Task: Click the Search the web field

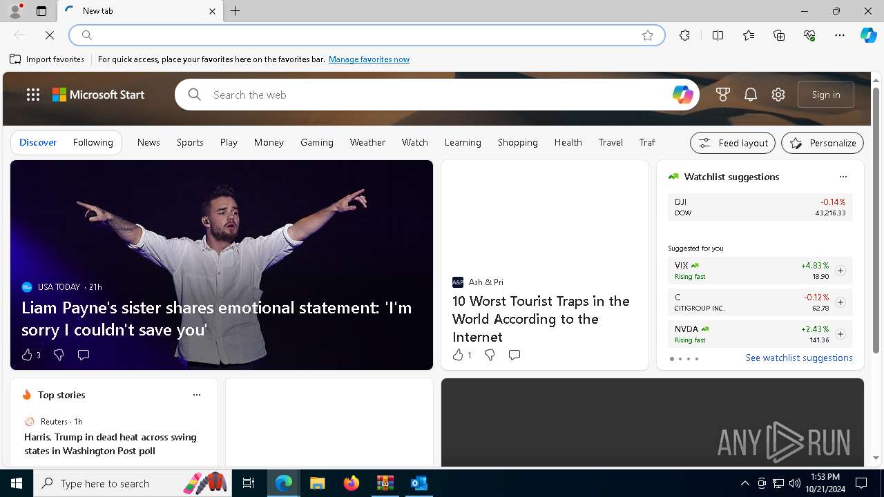Action: [x=439, y=95]
